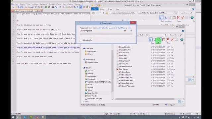The height and width of the screenshot is (119, 212).
Task: Open Skins address bar dropdown arrow
Action: click(163, 35)
